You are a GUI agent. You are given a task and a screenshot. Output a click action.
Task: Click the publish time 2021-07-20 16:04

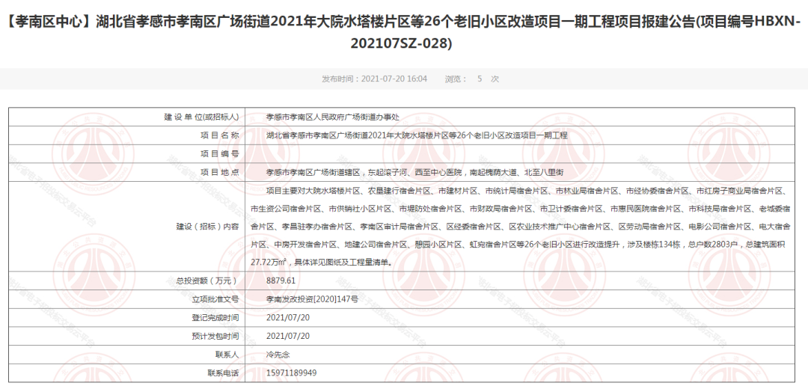[374, 79]
